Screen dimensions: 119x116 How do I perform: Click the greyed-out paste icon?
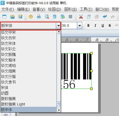[97, 17]
